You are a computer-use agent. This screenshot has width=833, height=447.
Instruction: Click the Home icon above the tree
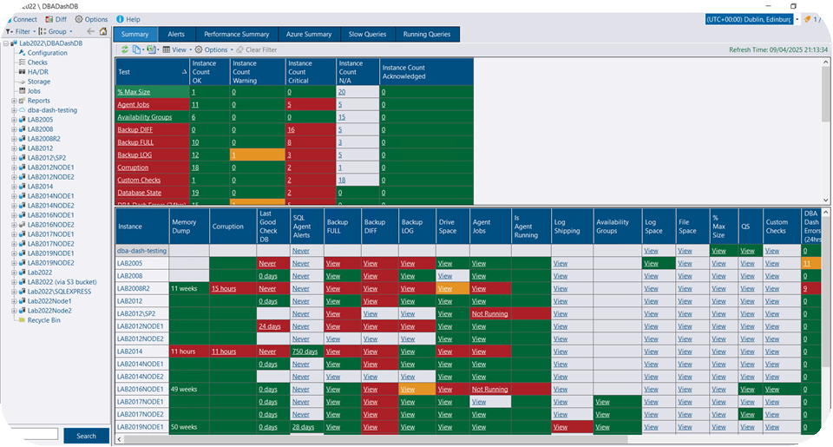(103, 31)
